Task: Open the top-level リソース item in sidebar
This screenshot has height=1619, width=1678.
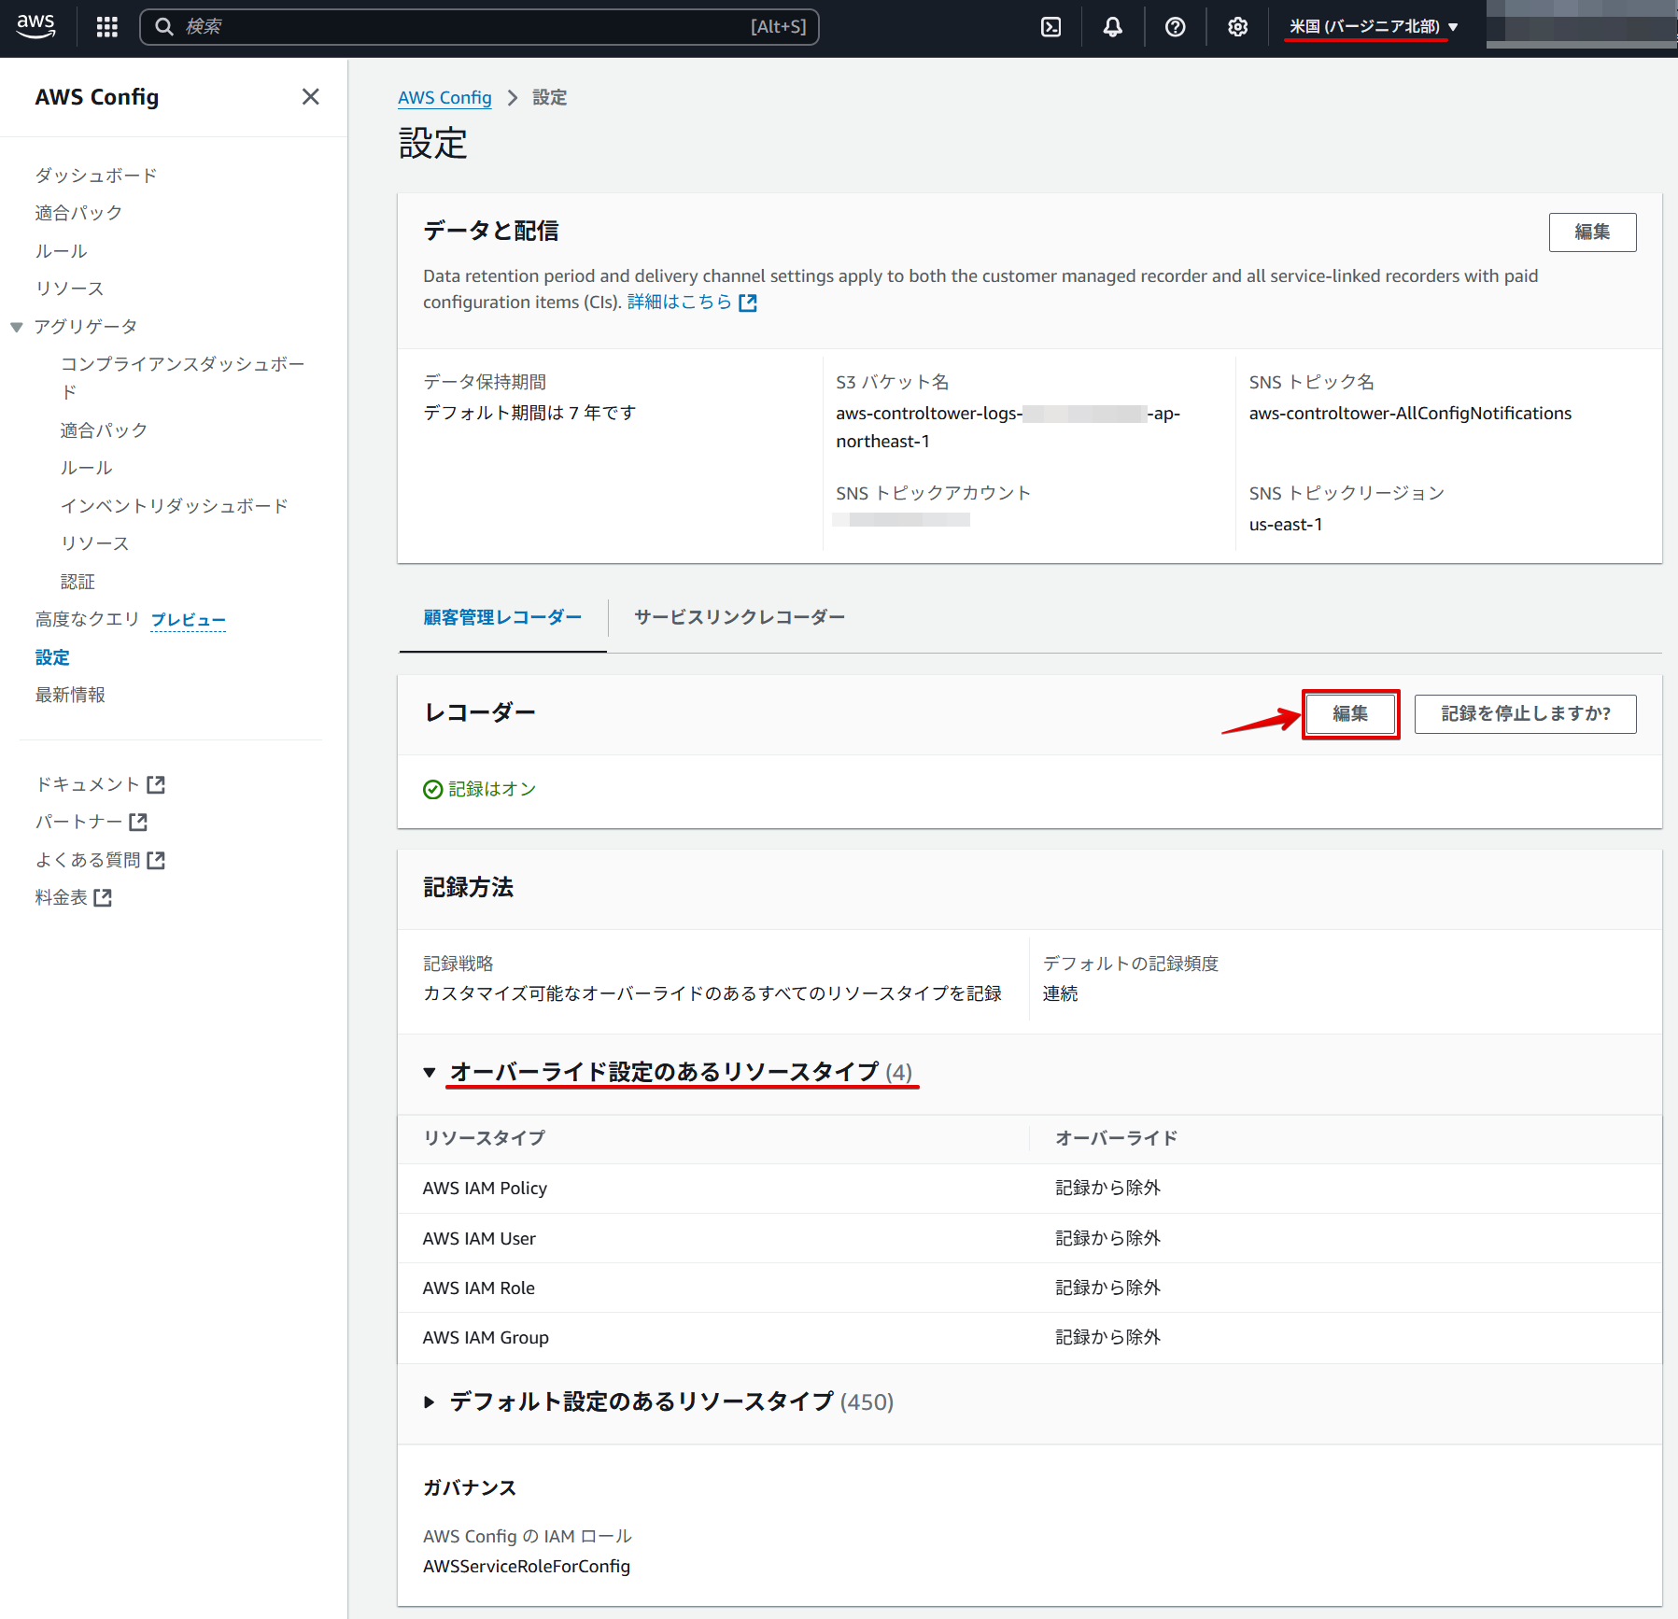Action: tap(69, 289)
